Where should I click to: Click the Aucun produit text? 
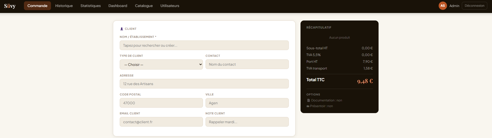[x=340, y=38]
